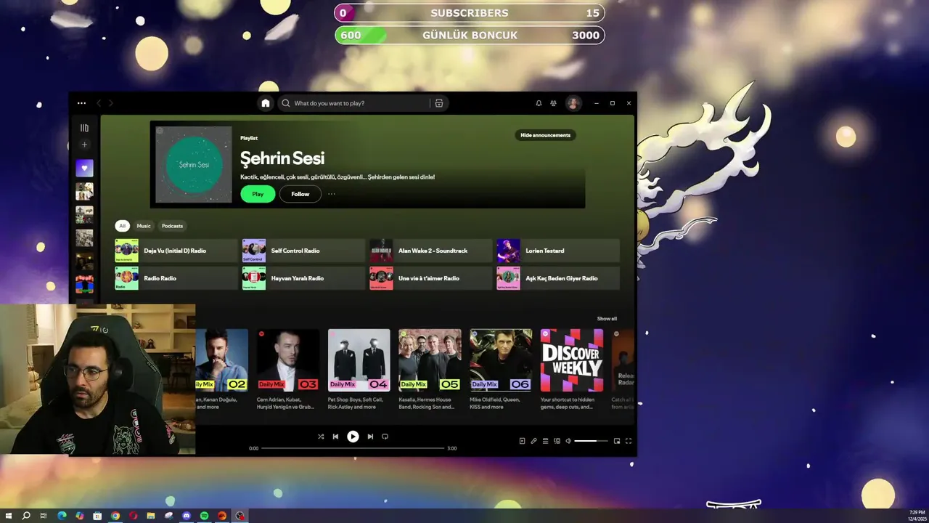Select the Podcasts filter chip
The width and height of the screenshot is (929, 523).
172,226
